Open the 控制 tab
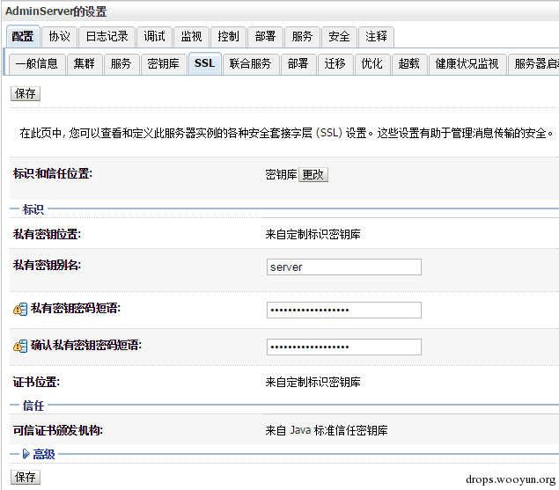The width and height of the screenshot is (559, 490). point(229,36)
